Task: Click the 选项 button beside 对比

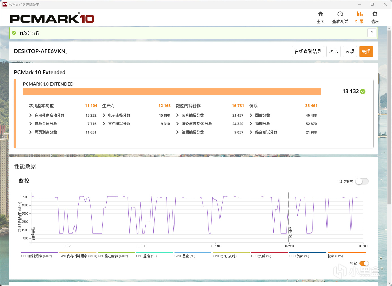Action: tap(350, 51)
